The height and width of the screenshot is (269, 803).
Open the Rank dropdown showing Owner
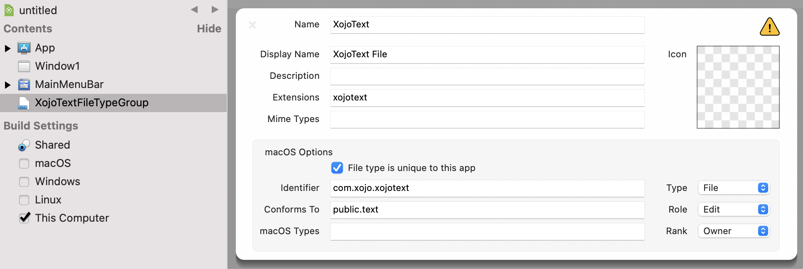click(x=734, y=231)
